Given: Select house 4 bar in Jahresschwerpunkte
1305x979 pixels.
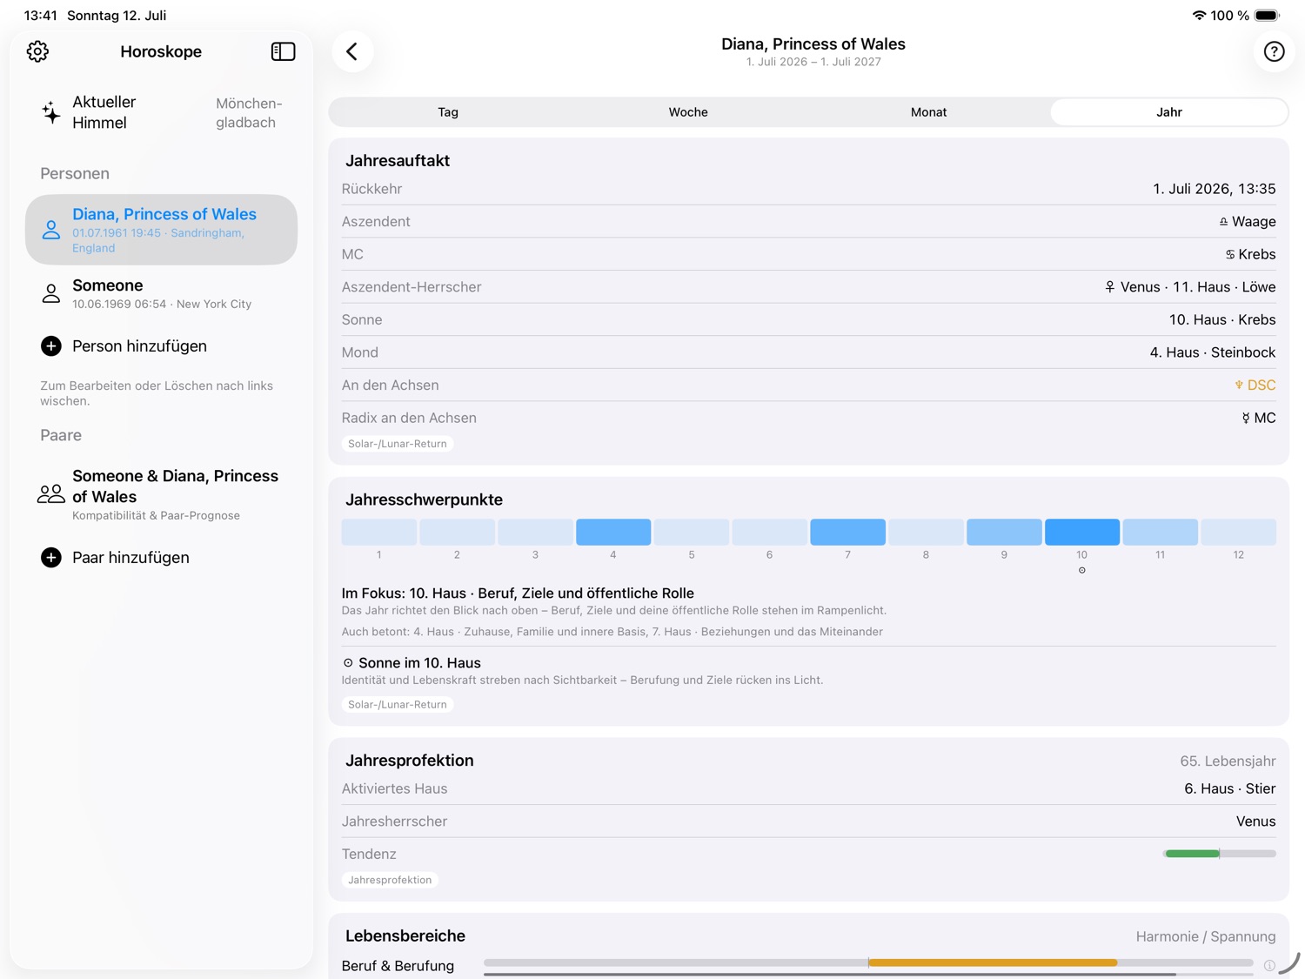Looking at the screenshot, I should point(613,532).
